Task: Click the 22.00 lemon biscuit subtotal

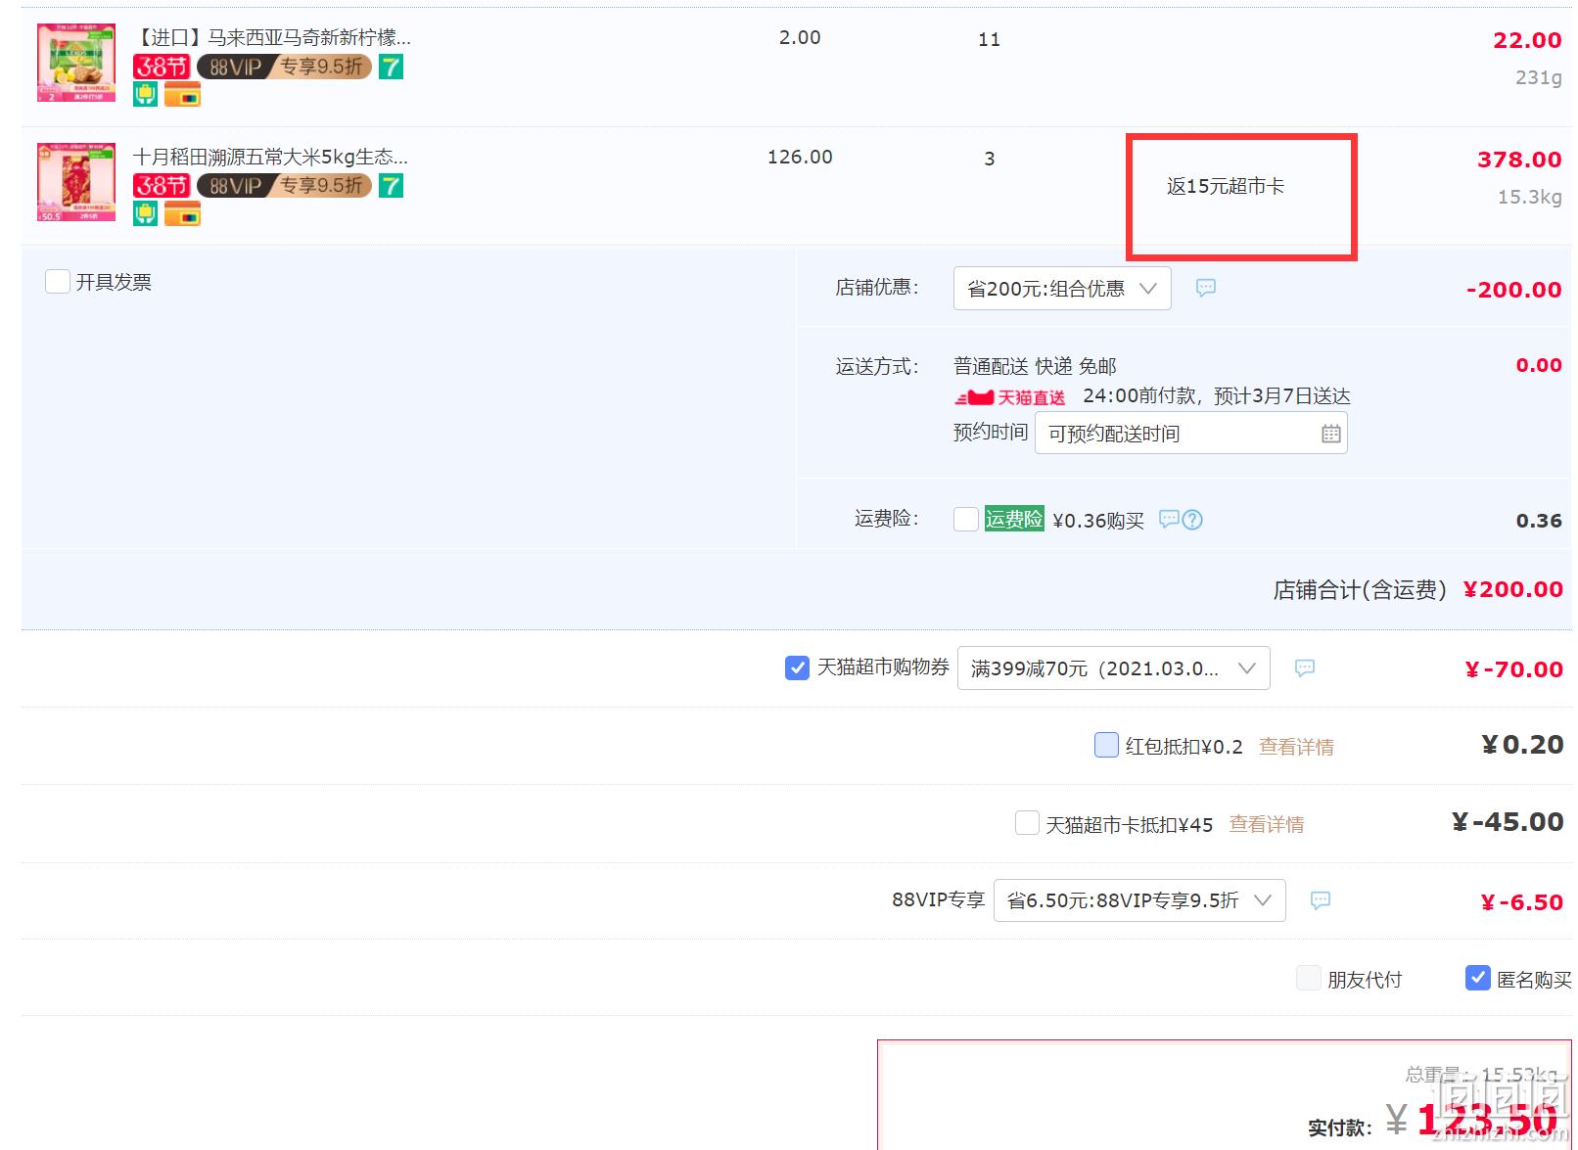Action: pos(1527,40)
